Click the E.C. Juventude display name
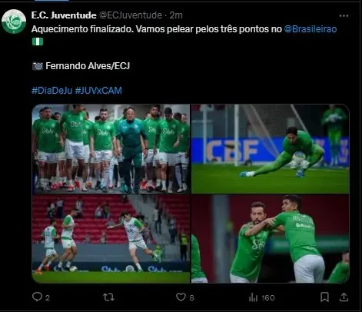 [64, 15]
